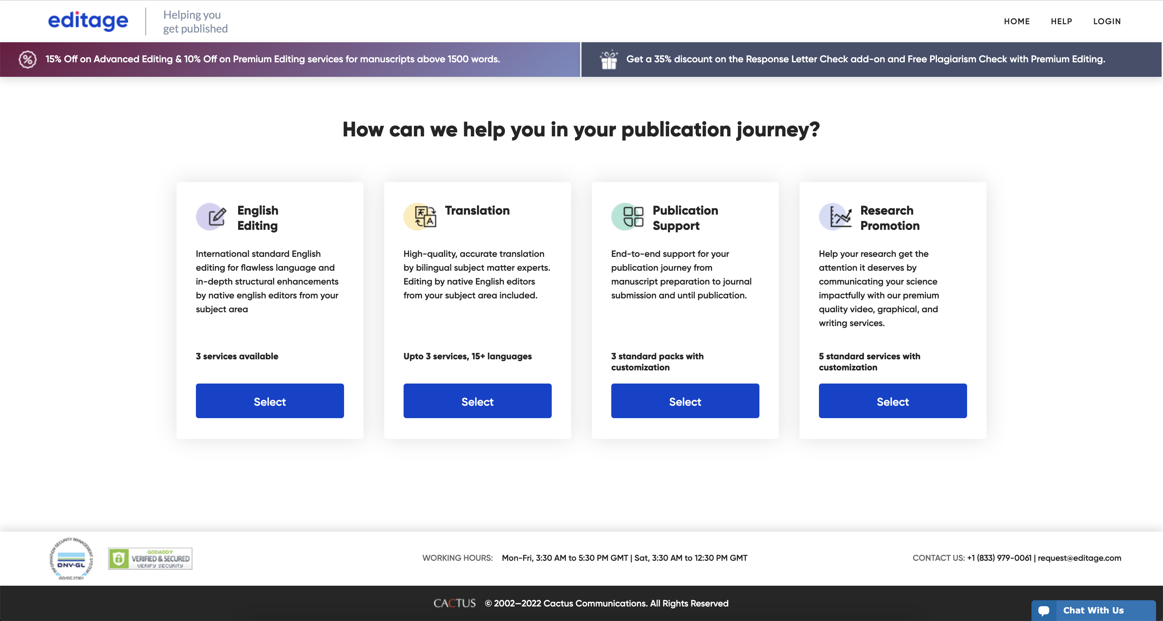Click the 15% Off Advanced Editing banner
Image resolution: width=1163 pixels, height=621 pixels.
coord(290,60)
